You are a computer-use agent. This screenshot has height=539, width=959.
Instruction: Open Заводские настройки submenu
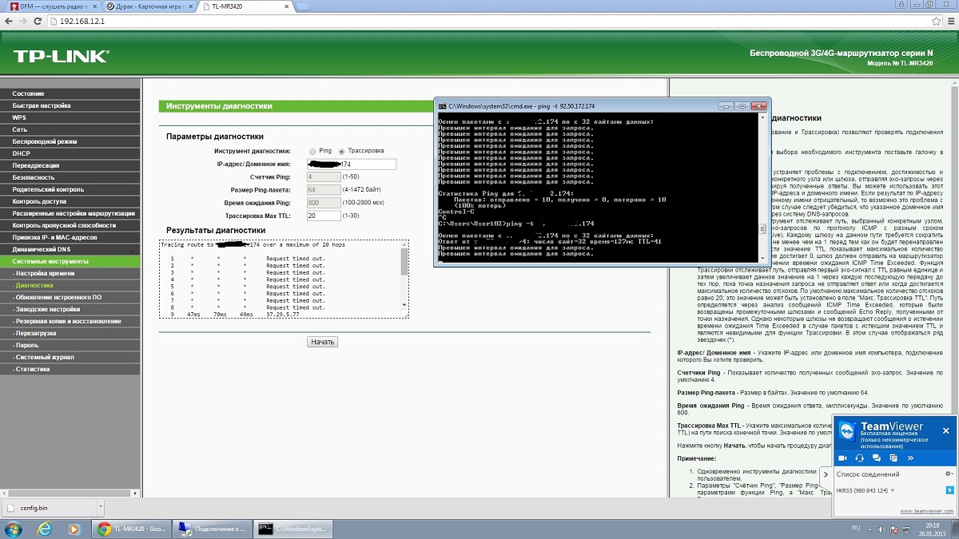[70, 309]
